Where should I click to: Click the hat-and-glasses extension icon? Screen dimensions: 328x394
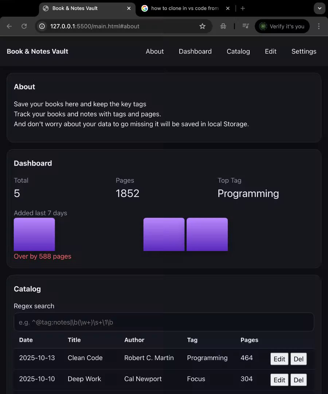click(x=223, y=26)
